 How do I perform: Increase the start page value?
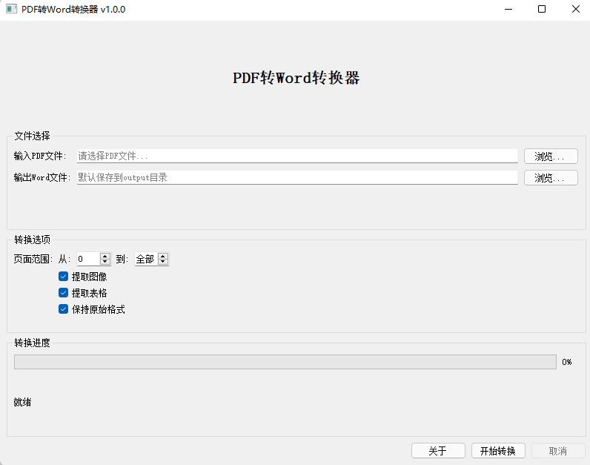[x=105, y=256]
